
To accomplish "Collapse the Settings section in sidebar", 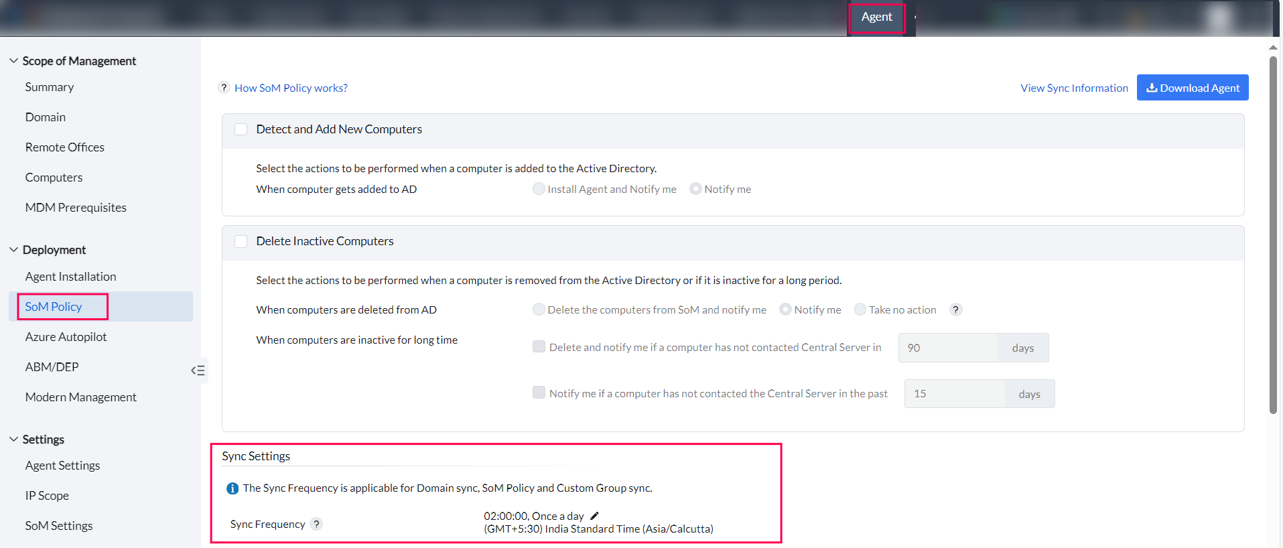I will coord(13,439).
